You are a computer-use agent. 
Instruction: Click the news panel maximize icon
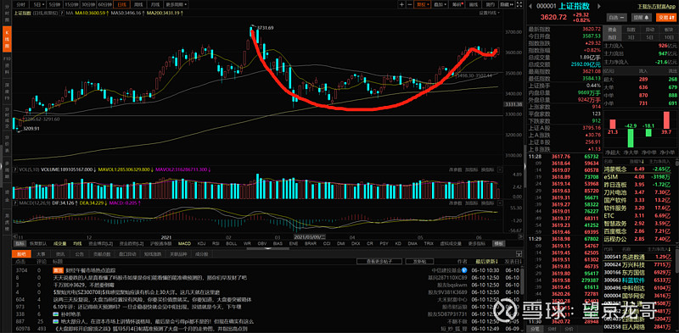pyautogui.click(x=519, y=254)
